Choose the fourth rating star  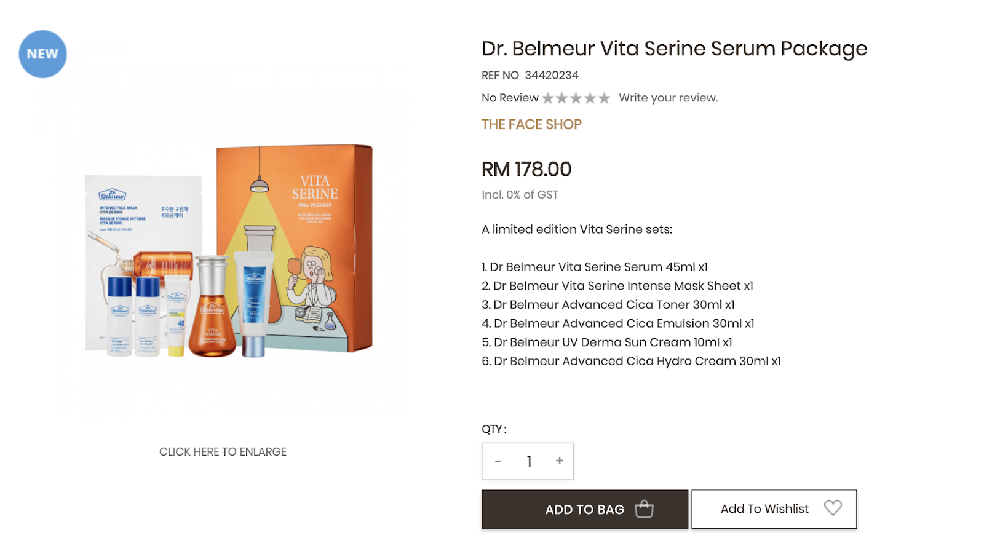590,98
